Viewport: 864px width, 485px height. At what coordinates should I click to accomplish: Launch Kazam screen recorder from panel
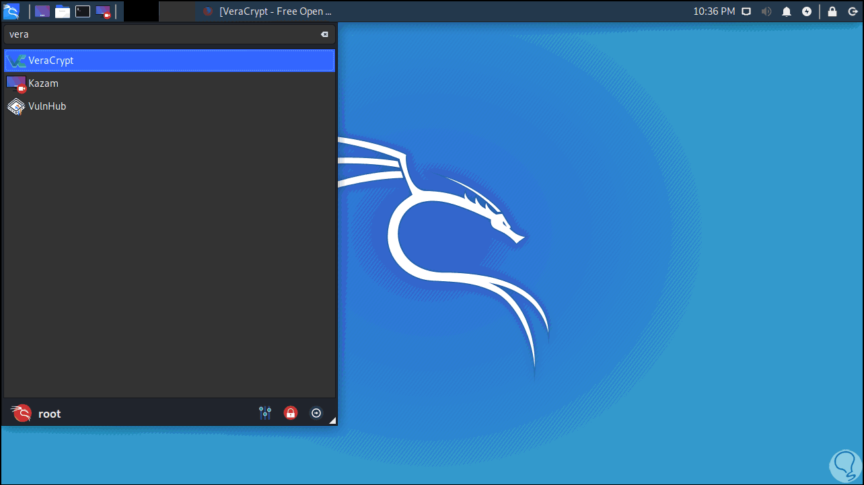[103, 11]
